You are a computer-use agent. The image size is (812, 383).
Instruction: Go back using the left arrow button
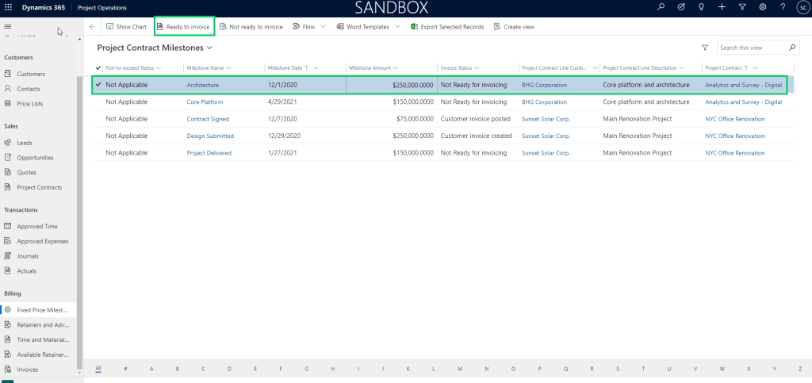point(92,26)
